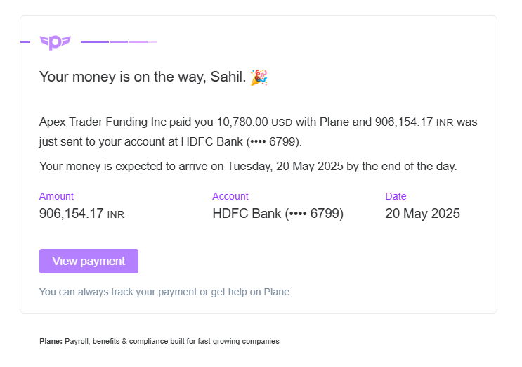Viewport: 522px width, 367px height.
Task: Click the bold Plane: footer label
Action: point(51,341)
